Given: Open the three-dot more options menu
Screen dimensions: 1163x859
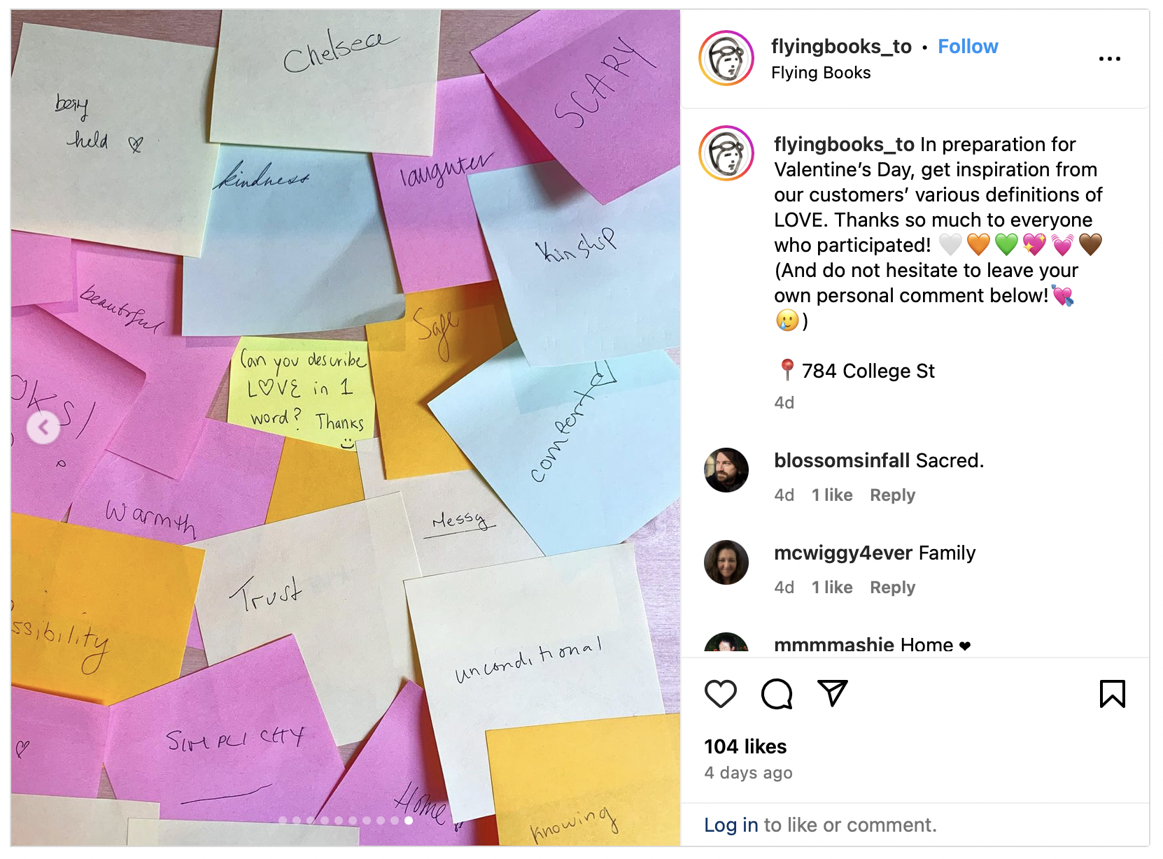Looking at the screenshot, I should pos(1109,59).
